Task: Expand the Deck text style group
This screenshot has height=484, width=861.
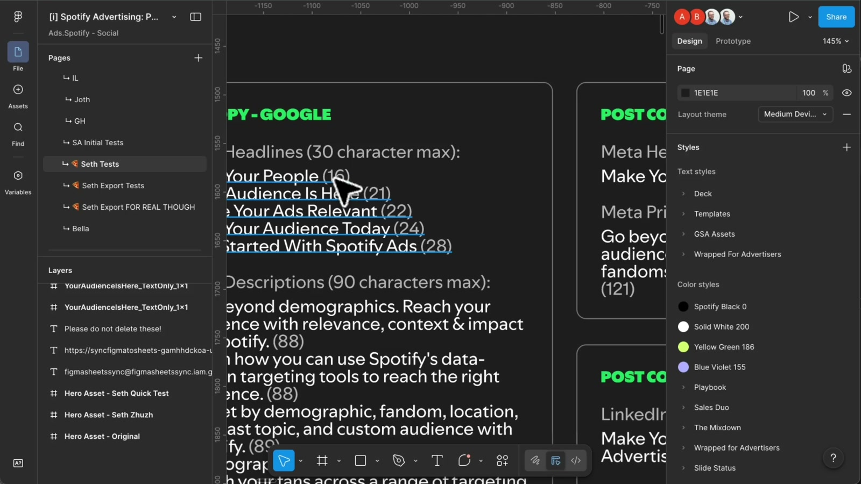Action: pos(683,194)
